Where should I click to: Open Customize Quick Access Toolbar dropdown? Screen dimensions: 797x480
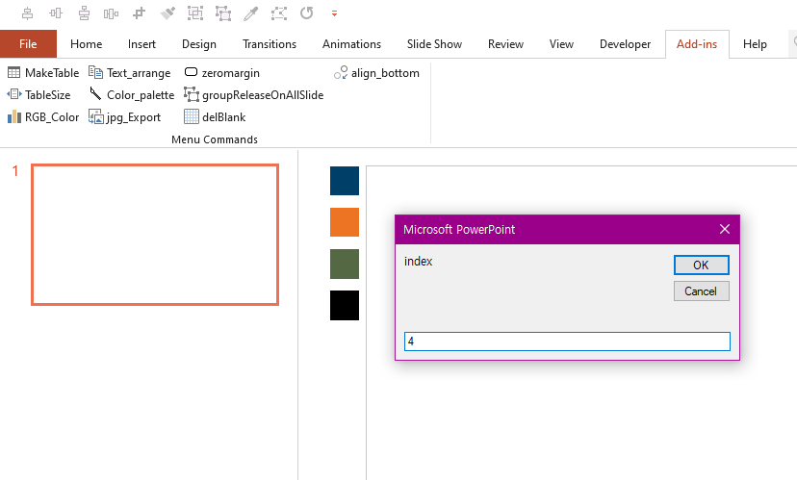coord(334,13)
